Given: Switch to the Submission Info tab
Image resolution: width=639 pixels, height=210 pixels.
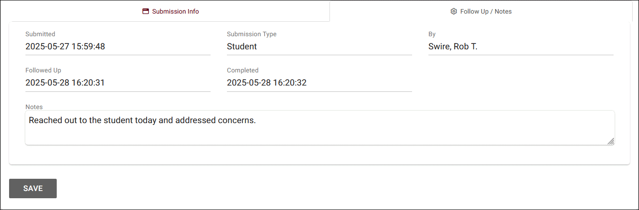Looking at the screenshot, I should (x=171, y=11).
